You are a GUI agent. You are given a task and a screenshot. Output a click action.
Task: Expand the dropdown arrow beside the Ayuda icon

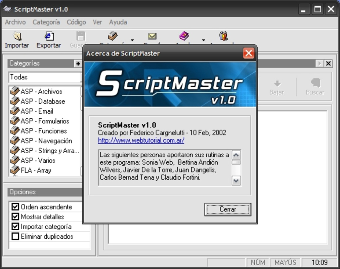pyautogui.click(x=203, y=40)
